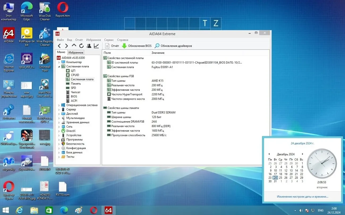Expand the Компьютер tree branch

(59, 62)
